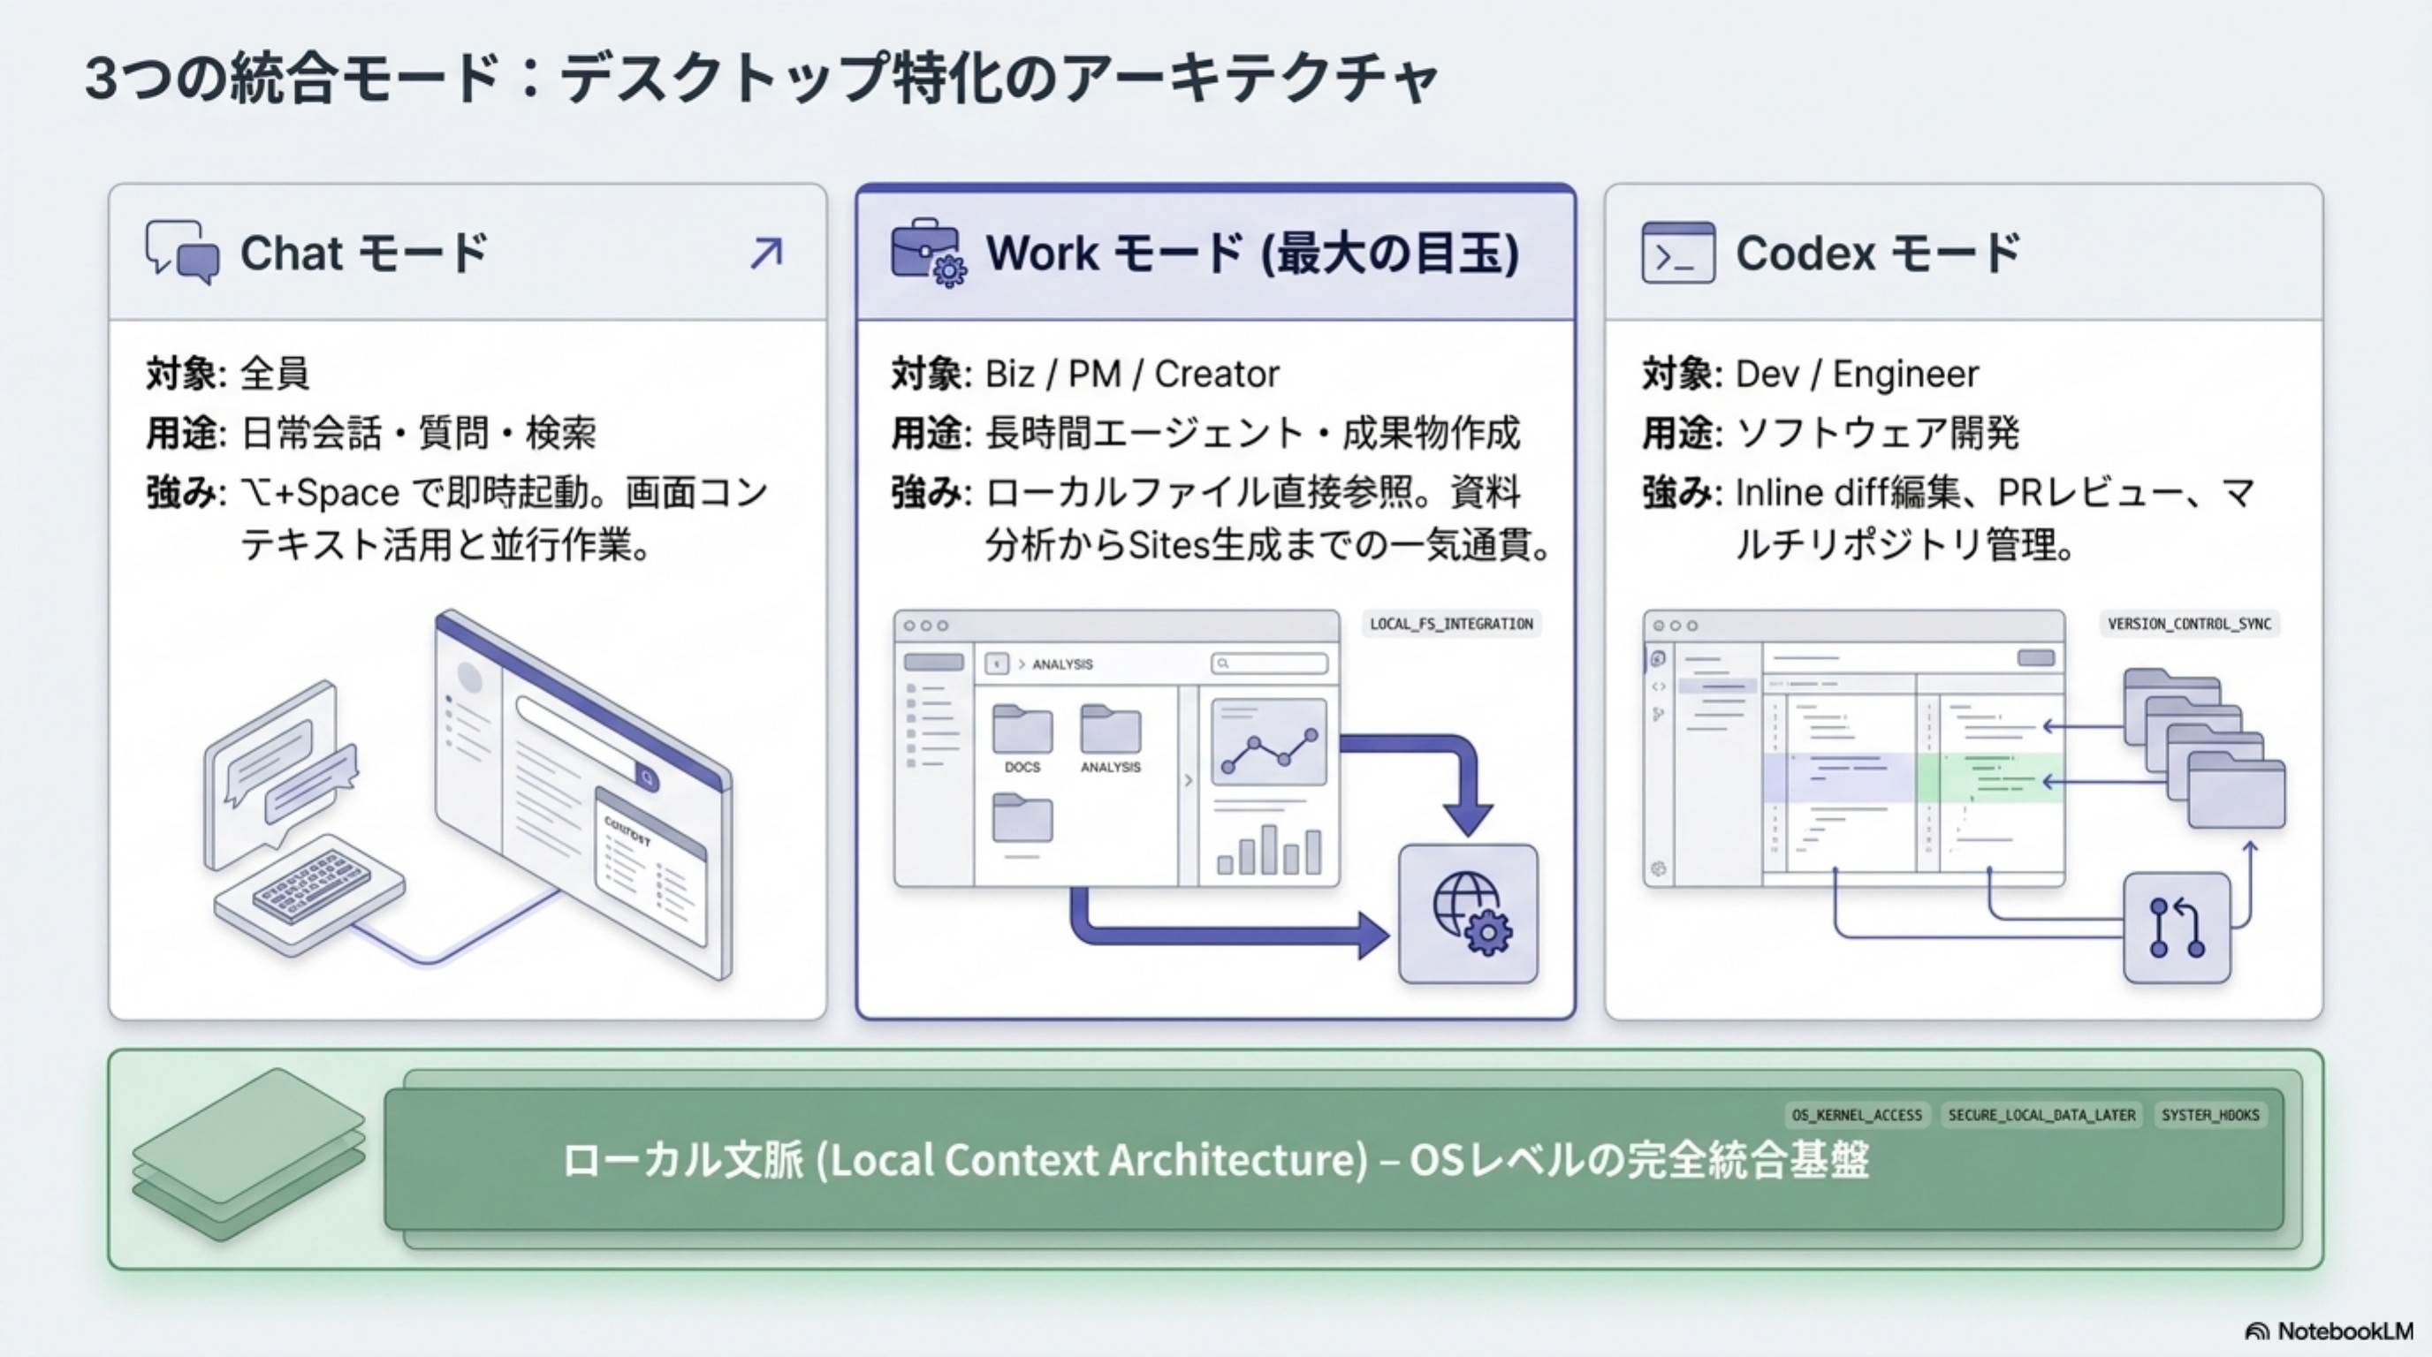Click the NotebookLM logo
2432x1357 pixels.
[2329, 1330]
